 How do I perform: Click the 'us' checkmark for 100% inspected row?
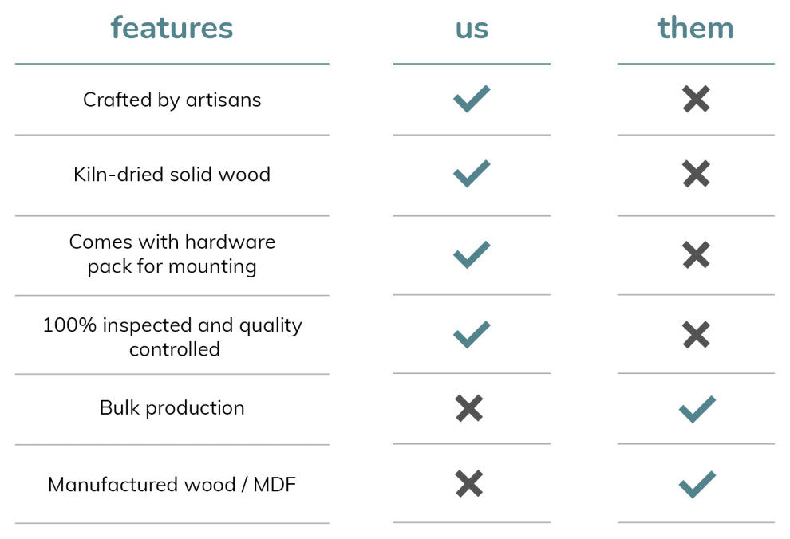[x=472, y=335]
